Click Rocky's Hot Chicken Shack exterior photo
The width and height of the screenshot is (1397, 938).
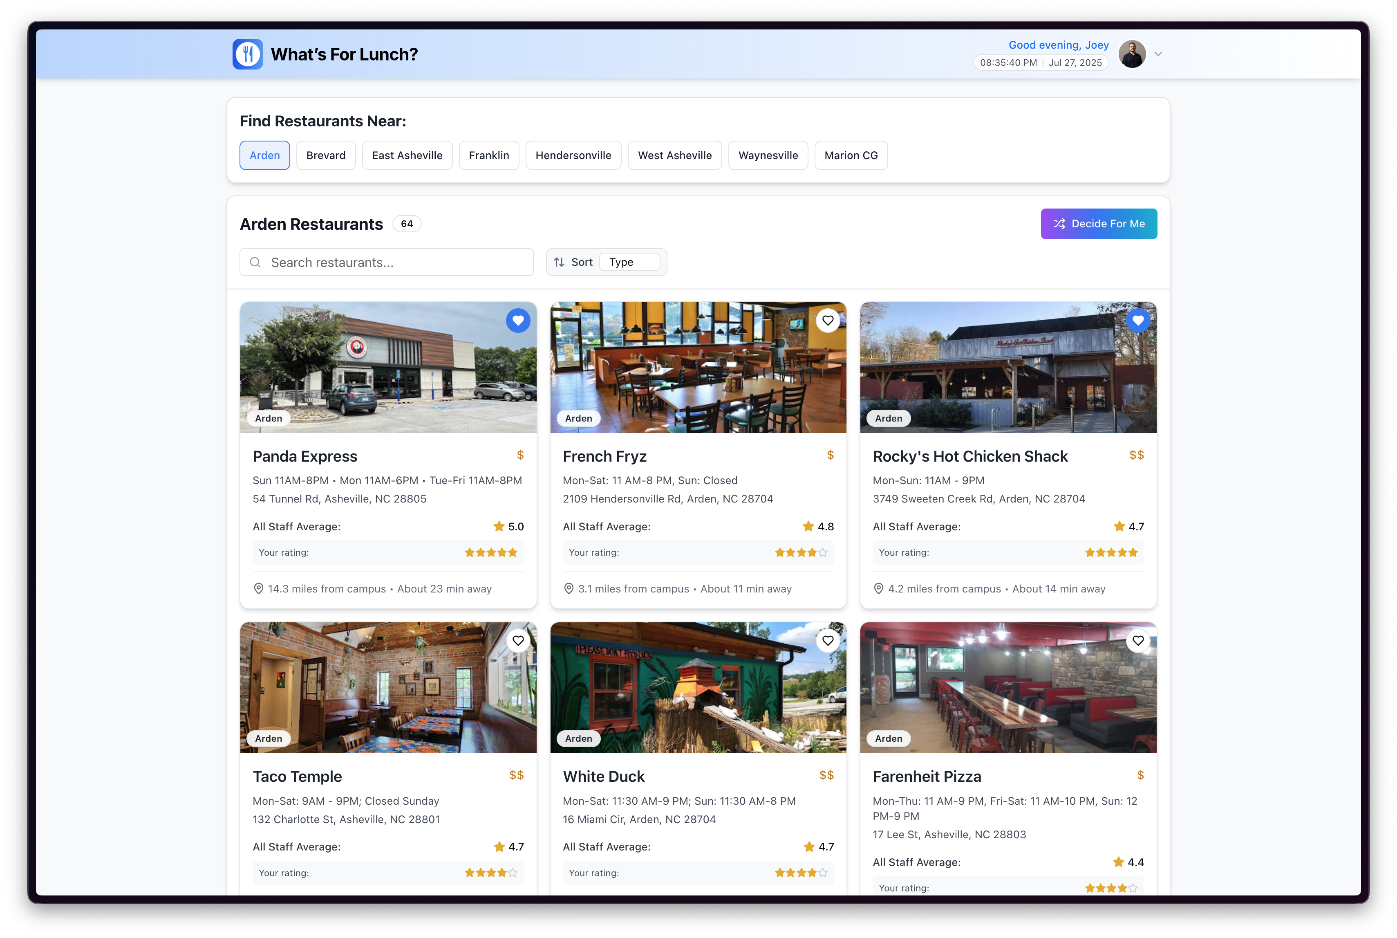[x=1008, y=367]
